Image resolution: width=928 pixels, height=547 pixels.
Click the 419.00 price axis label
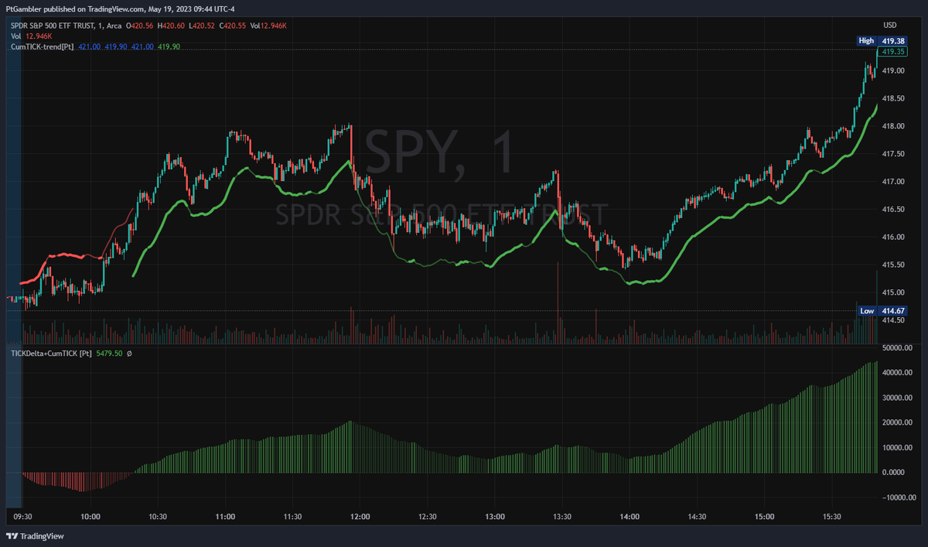(893, 70)
